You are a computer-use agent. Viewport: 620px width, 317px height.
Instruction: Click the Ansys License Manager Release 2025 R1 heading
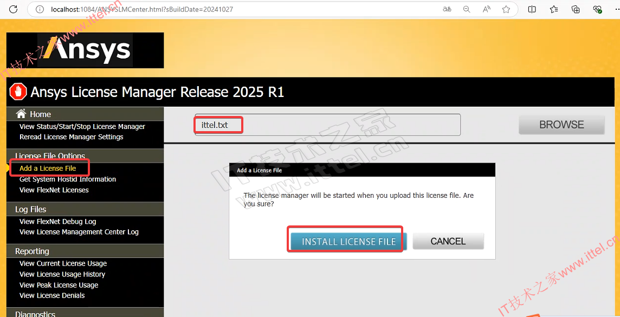157,92
